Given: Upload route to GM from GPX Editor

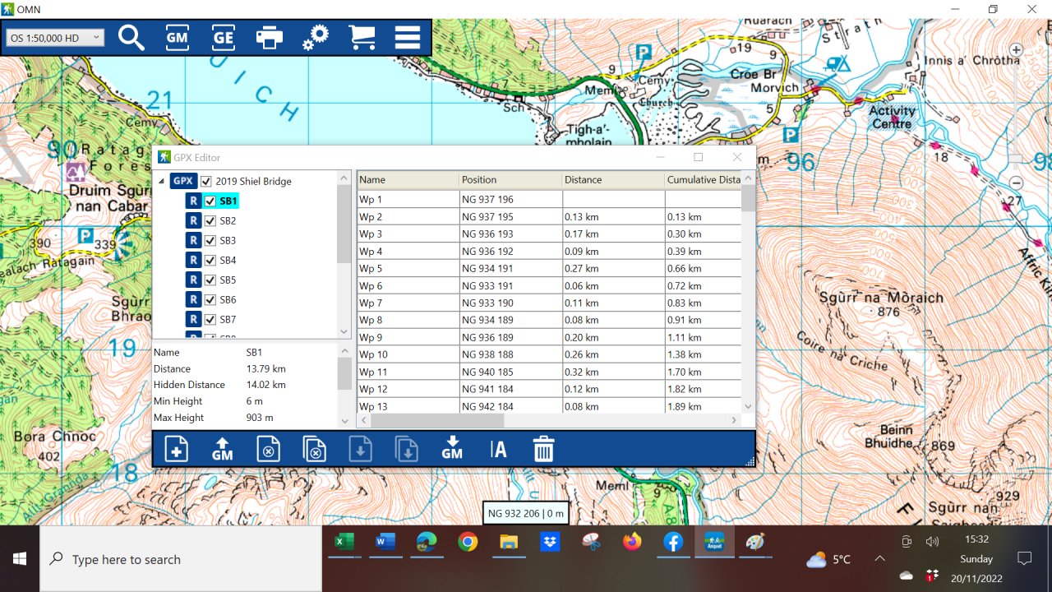Looking at the screenshot, I should (222, 448).
